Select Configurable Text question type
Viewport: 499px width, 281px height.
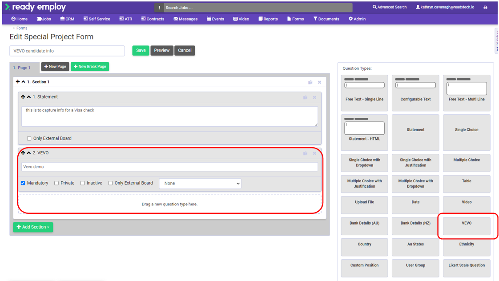[x=415, y=93]
